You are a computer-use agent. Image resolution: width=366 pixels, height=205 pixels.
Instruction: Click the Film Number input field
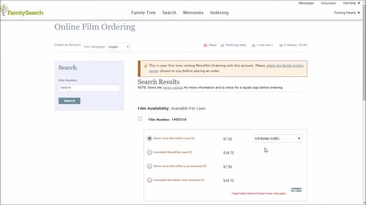[x=89, y=88]
